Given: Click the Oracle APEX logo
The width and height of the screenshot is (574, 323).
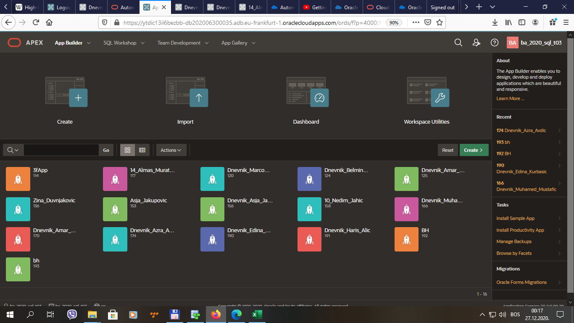Looking at the screenshot, I should 25,42.
